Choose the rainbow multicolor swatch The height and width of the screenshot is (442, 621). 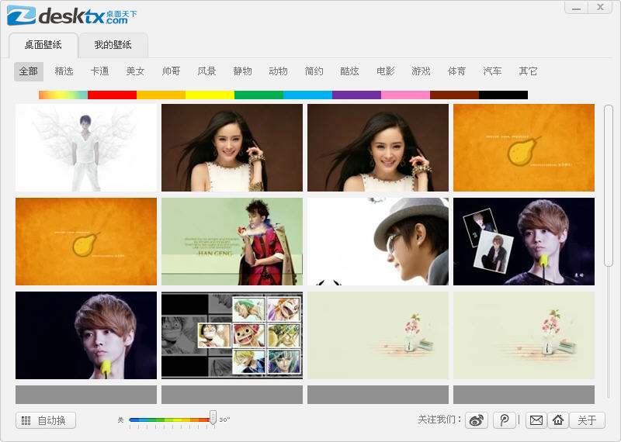tap(63, 95)
